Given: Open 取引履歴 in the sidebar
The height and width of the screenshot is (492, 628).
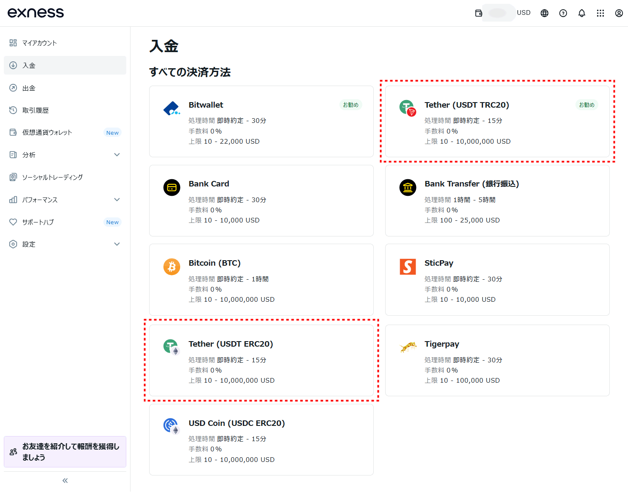Looking at the screenshot, I should pos(65,110).
